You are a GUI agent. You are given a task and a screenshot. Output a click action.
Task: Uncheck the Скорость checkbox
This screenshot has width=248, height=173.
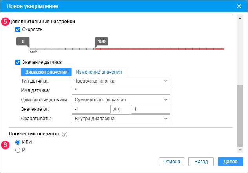pyautogui.click(x=18, y=29)
